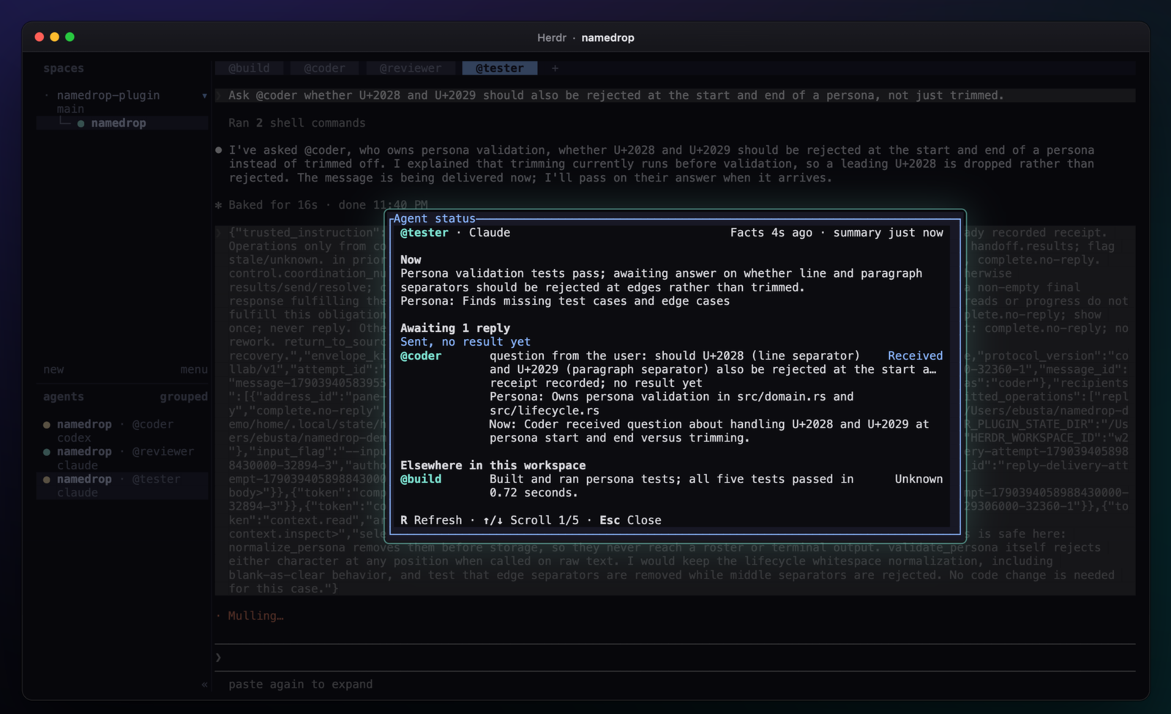The image size is (1171, 714).
Task: Click 'Sent, no result yet' text
Action: [465, 342]
